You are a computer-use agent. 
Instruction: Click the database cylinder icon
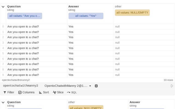click(x=96, y=86)
